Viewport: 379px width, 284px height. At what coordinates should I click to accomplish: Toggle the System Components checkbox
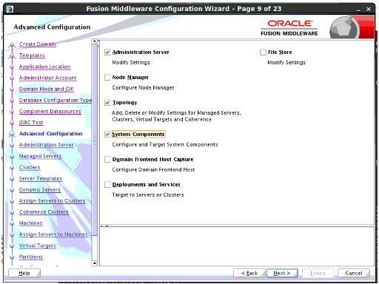107,135
